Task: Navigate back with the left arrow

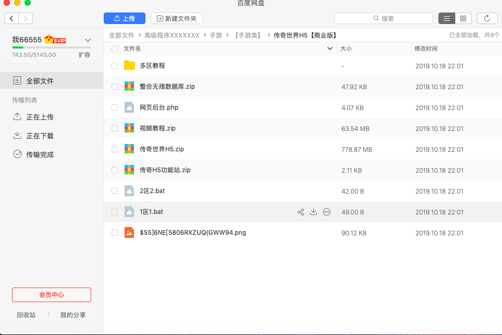Action: (11, 18)
